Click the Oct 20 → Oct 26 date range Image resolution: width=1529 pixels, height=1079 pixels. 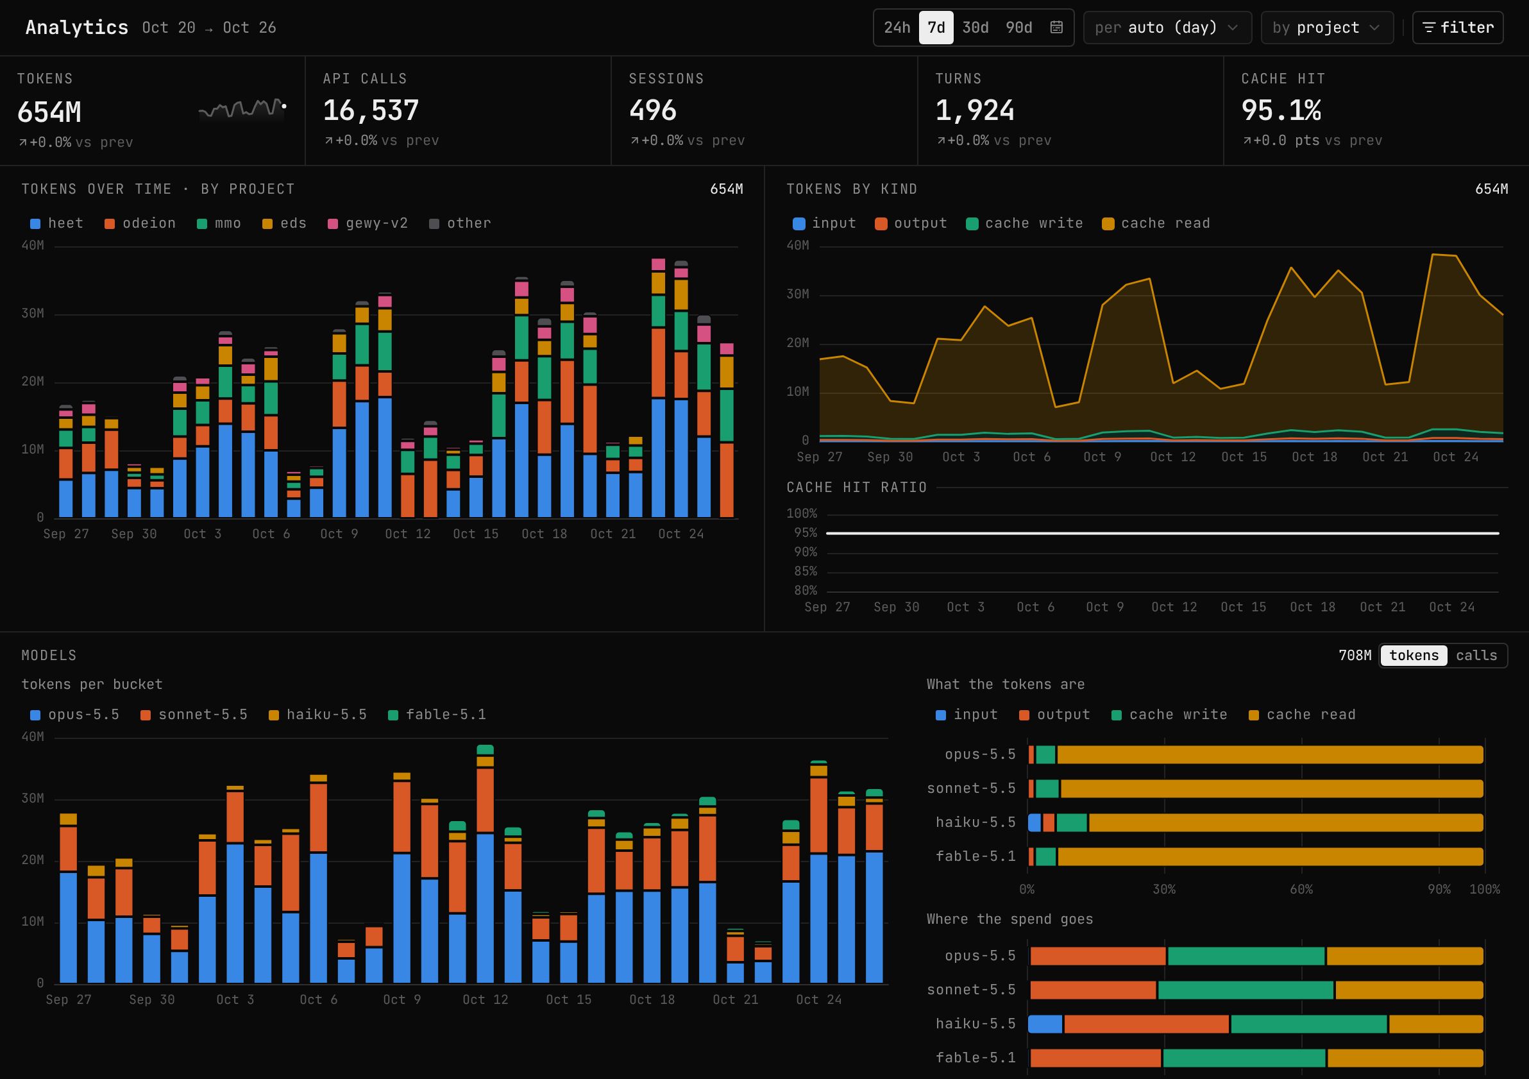pos(209,28)
